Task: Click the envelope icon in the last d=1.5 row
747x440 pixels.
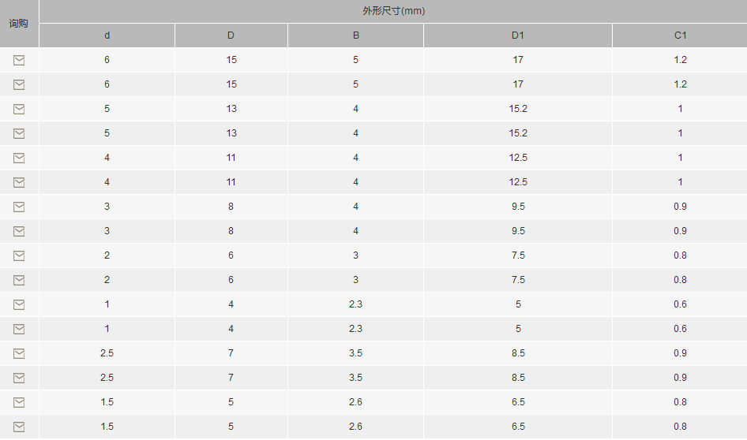Action: click(x=19, y=427)
